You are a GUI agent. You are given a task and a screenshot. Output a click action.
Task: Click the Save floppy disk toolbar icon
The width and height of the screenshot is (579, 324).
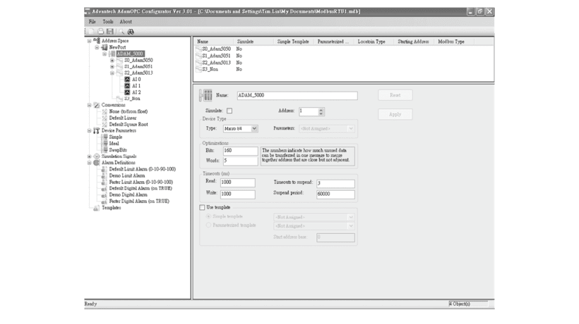110,32
